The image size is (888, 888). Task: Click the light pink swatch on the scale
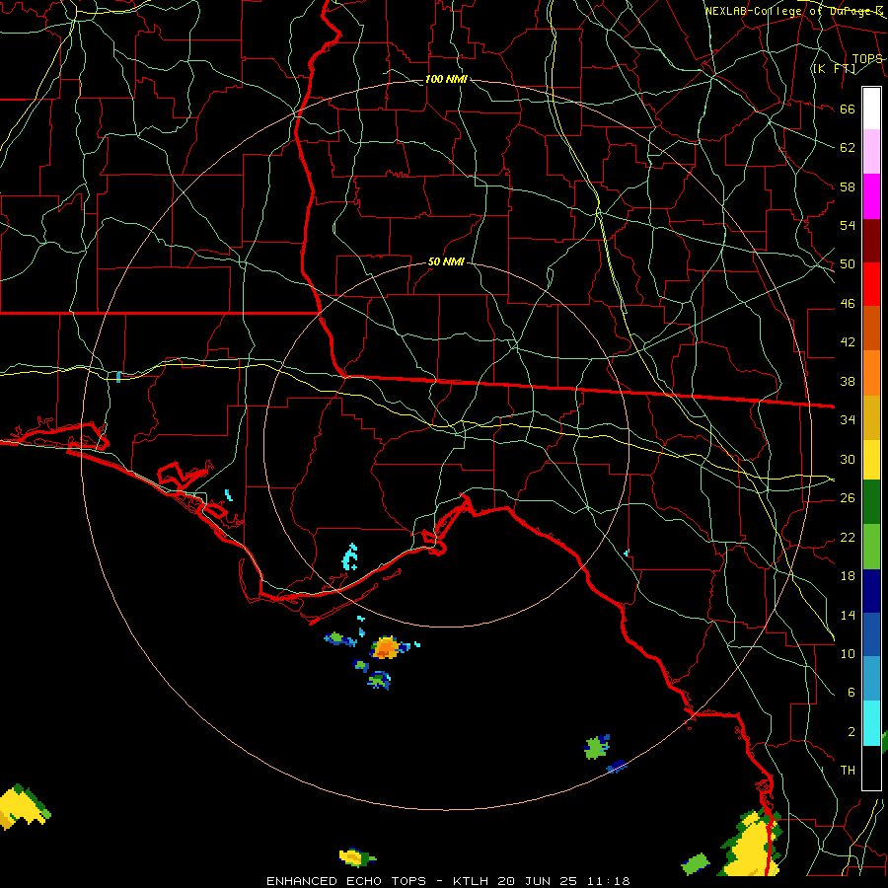[871, 152]
